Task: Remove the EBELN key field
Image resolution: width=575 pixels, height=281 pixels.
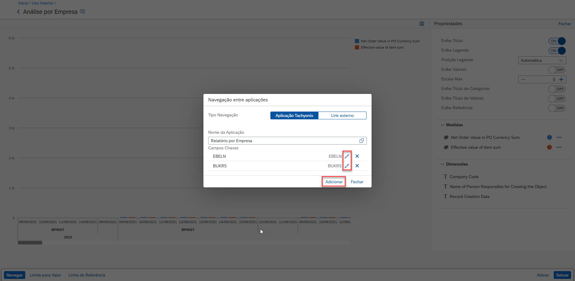Action: (x=357, y=156)
